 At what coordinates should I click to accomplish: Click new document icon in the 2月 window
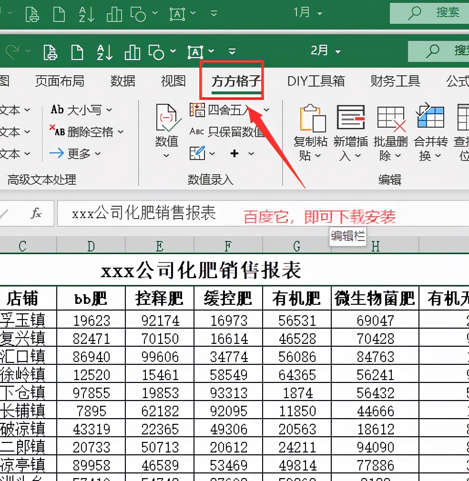[77, 52]
